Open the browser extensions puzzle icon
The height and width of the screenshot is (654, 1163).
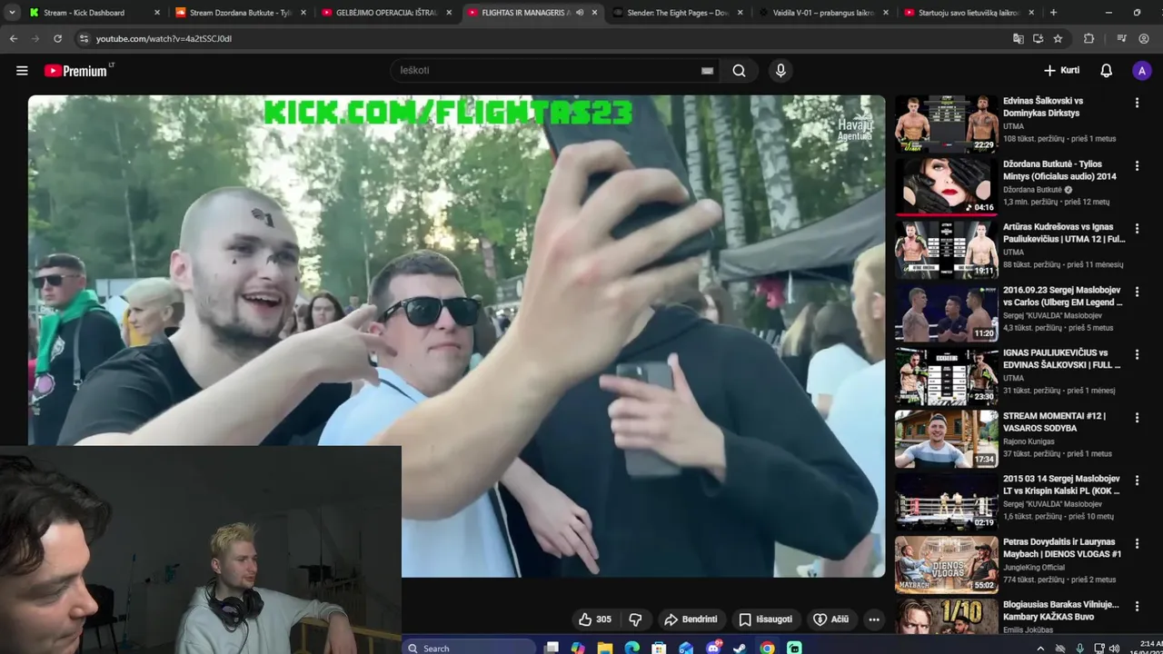pyautogui.click(x=1088, y=39)
